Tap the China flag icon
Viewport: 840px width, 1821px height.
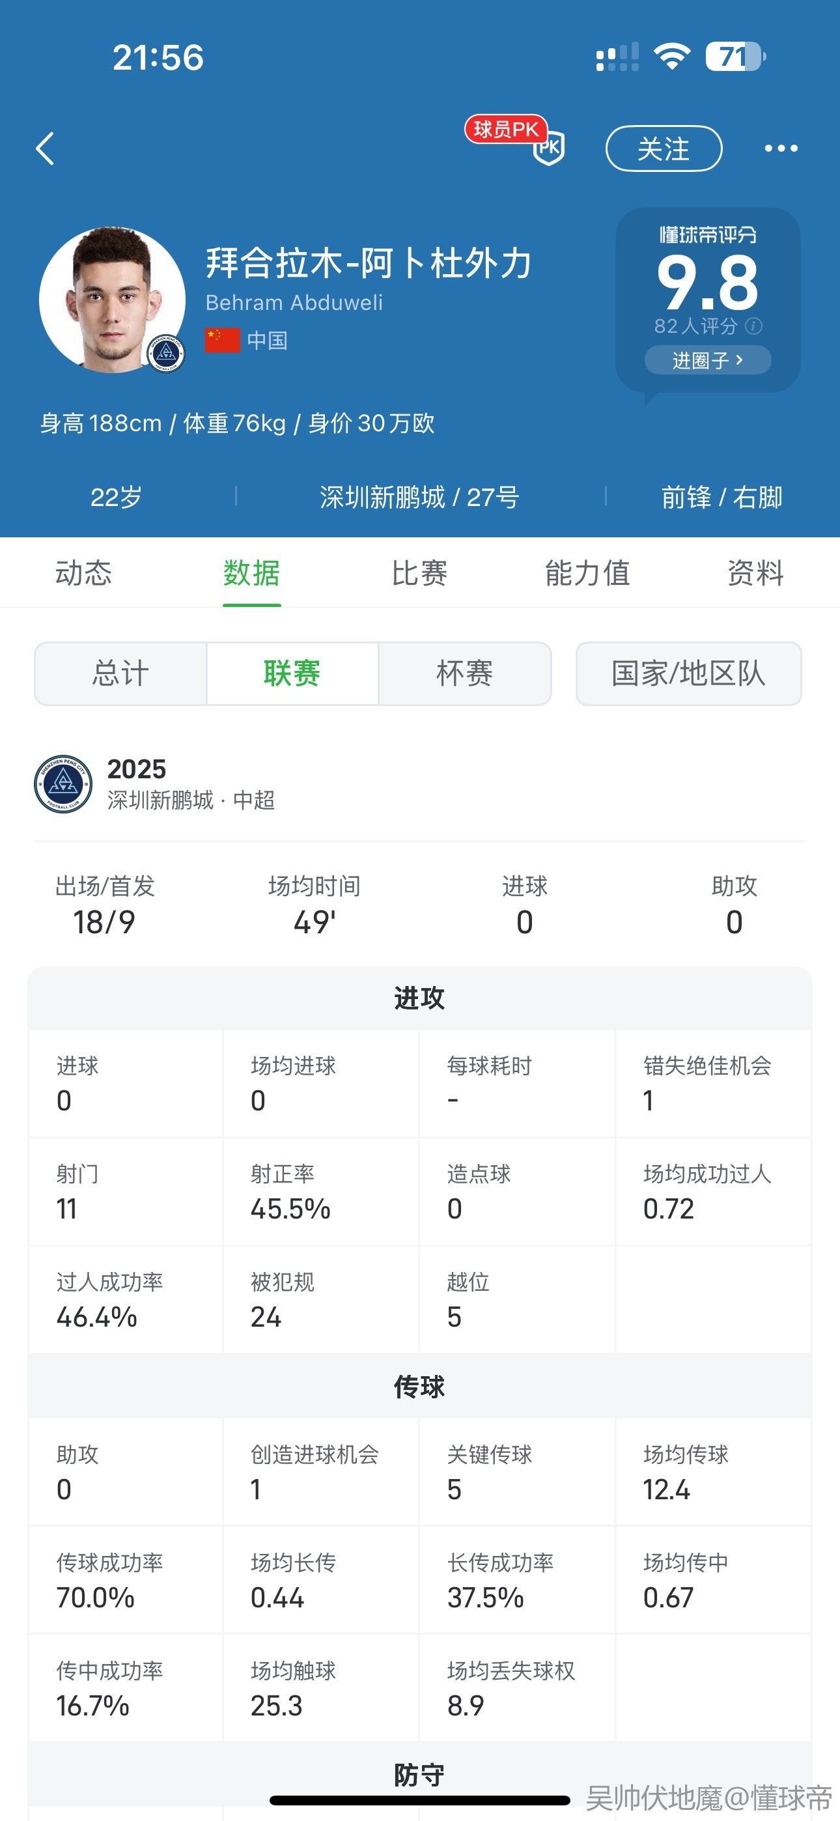click(223, 340)
